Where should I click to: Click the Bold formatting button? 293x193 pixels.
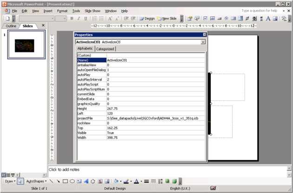point(72,19)
